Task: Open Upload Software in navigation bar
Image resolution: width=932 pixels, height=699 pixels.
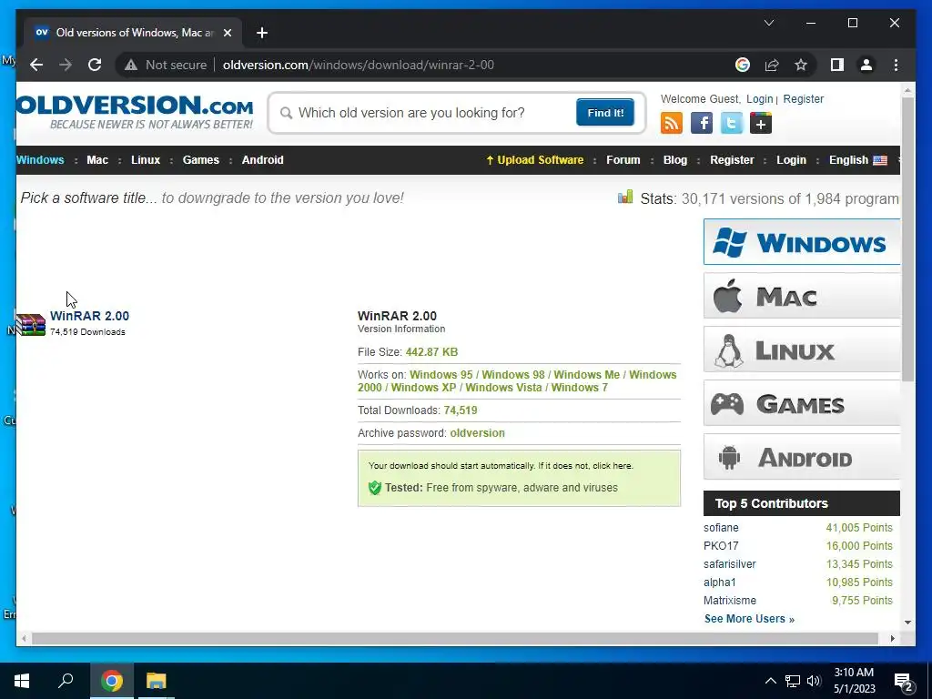Action: pyautogui.click(x=534, y=160)
